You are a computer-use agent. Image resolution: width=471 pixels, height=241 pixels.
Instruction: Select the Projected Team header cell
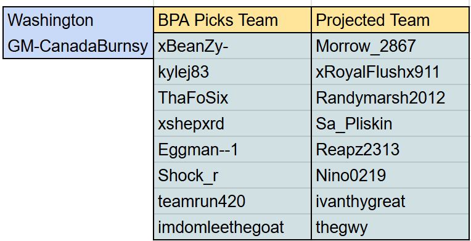[x=390, y=20]
